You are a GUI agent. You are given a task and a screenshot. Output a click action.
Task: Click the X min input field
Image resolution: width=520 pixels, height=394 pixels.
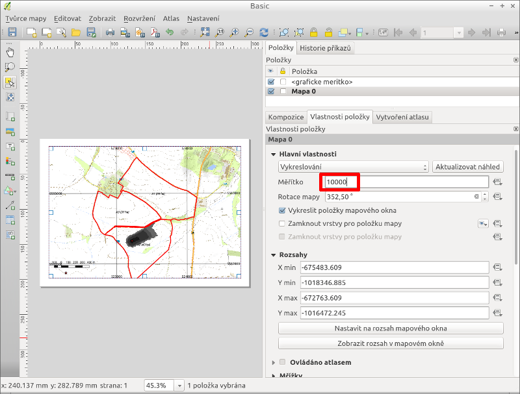tap(395, 267)
